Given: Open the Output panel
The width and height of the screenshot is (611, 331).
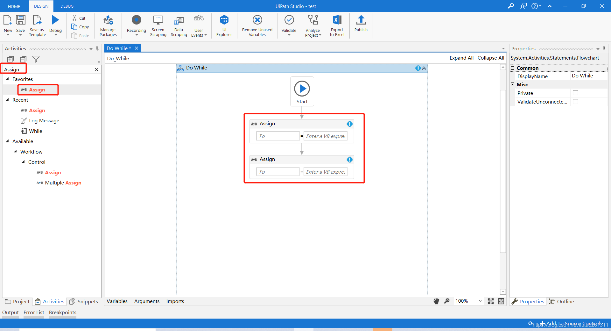Looking at the screenshot, I should pos(11,312).
